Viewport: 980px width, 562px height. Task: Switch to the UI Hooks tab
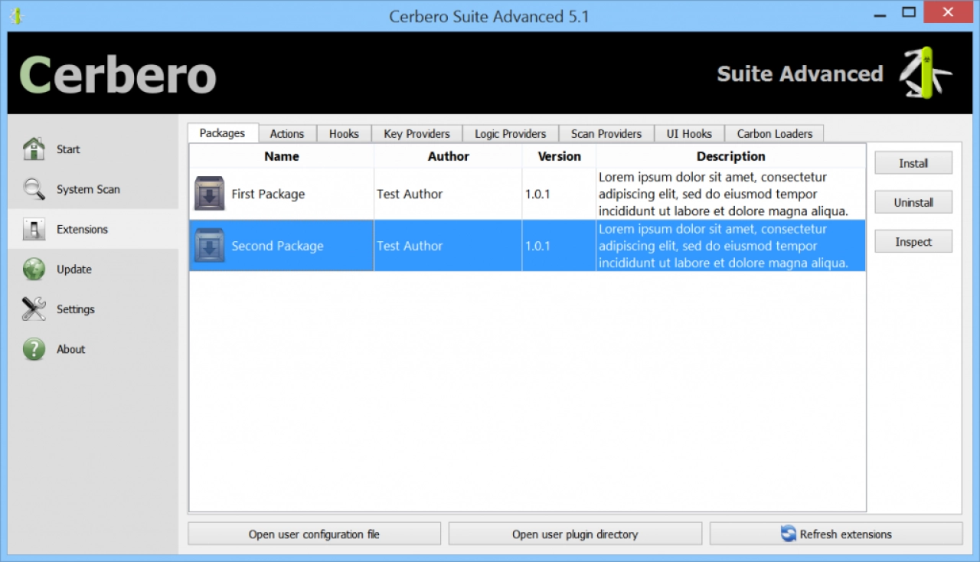click(689, 133)
